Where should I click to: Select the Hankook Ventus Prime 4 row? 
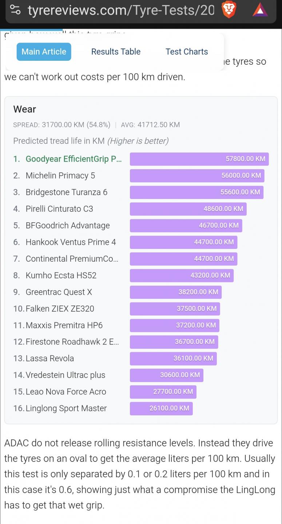(71, 242)
